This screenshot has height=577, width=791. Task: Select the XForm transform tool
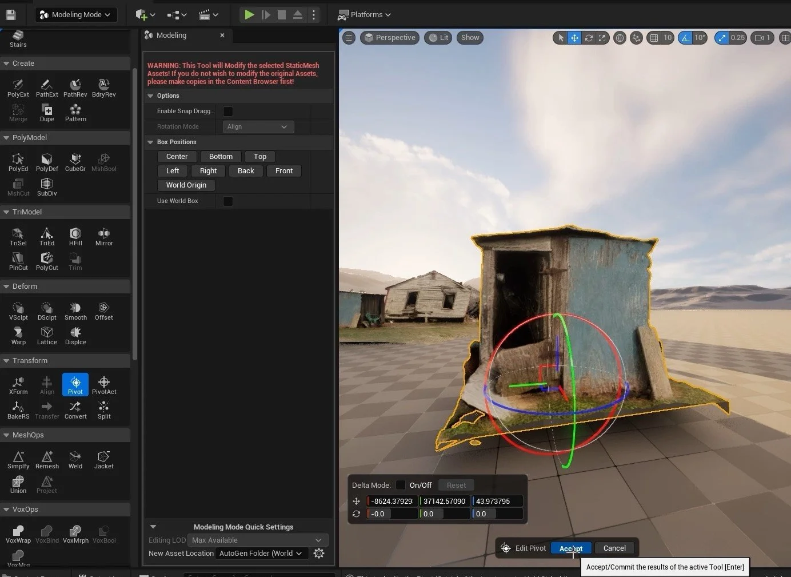pyautogui.click(x=18, y=384)
